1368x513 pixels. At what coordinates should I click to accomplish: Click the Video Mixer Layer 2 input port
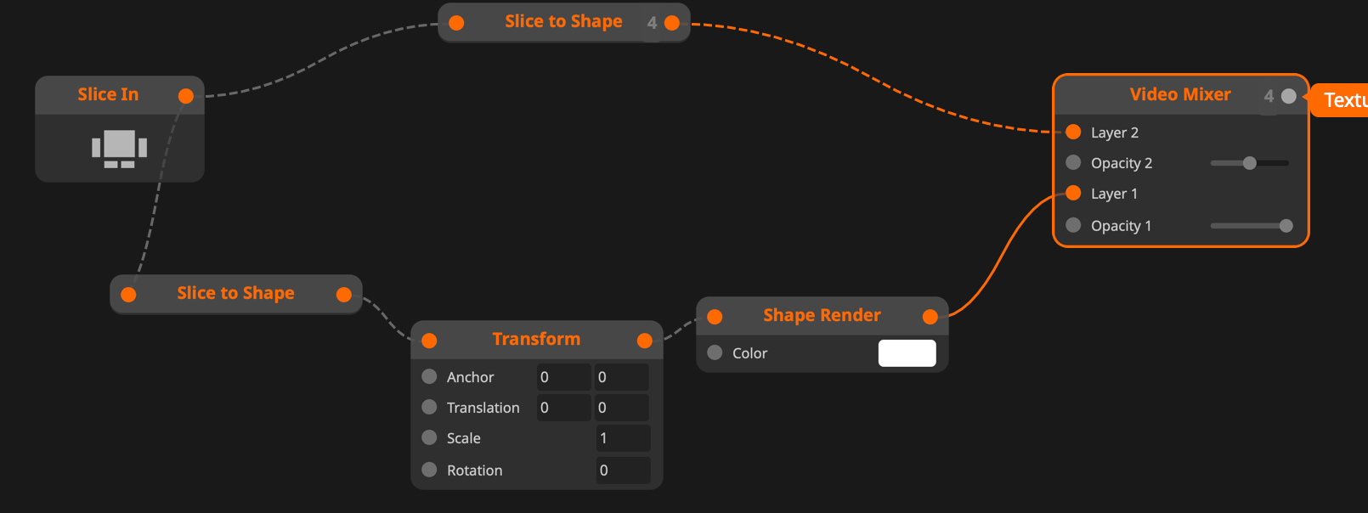(1073, 132)
